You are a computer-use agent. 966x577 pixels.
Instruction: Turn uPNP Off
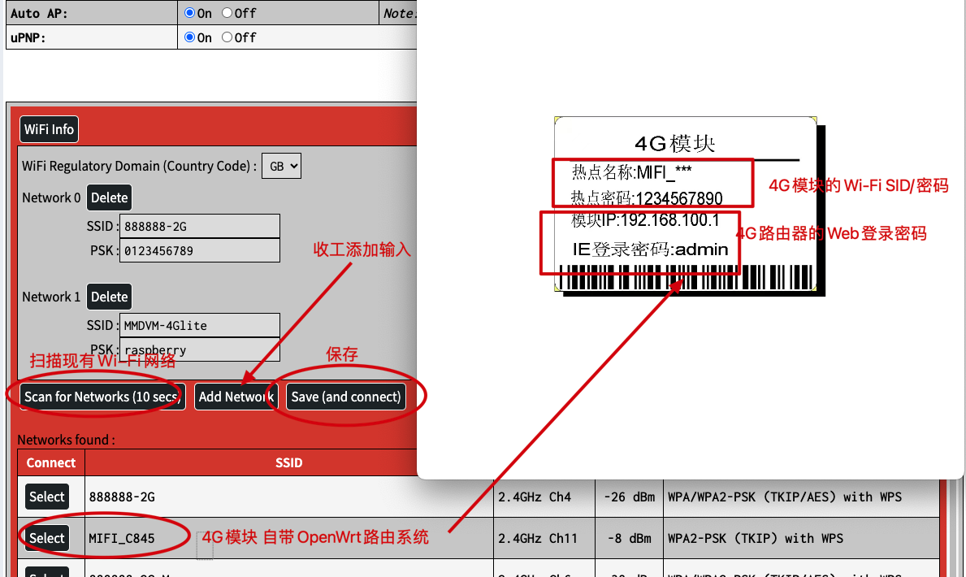(227, 37)
